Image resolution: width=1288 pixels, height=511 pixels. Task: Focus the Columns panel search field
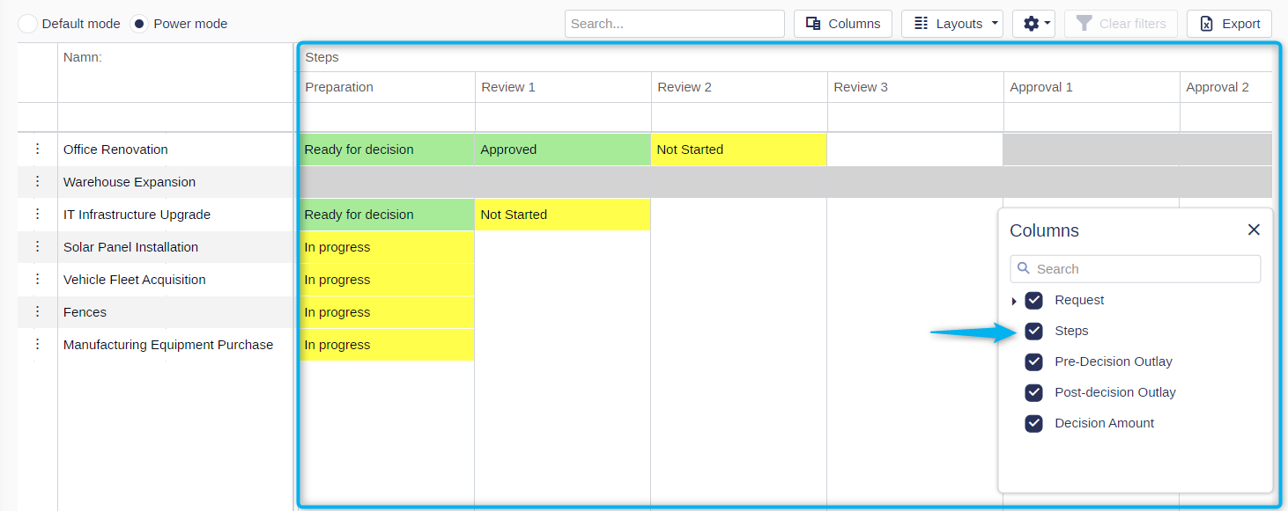[x=1136, y=269]
